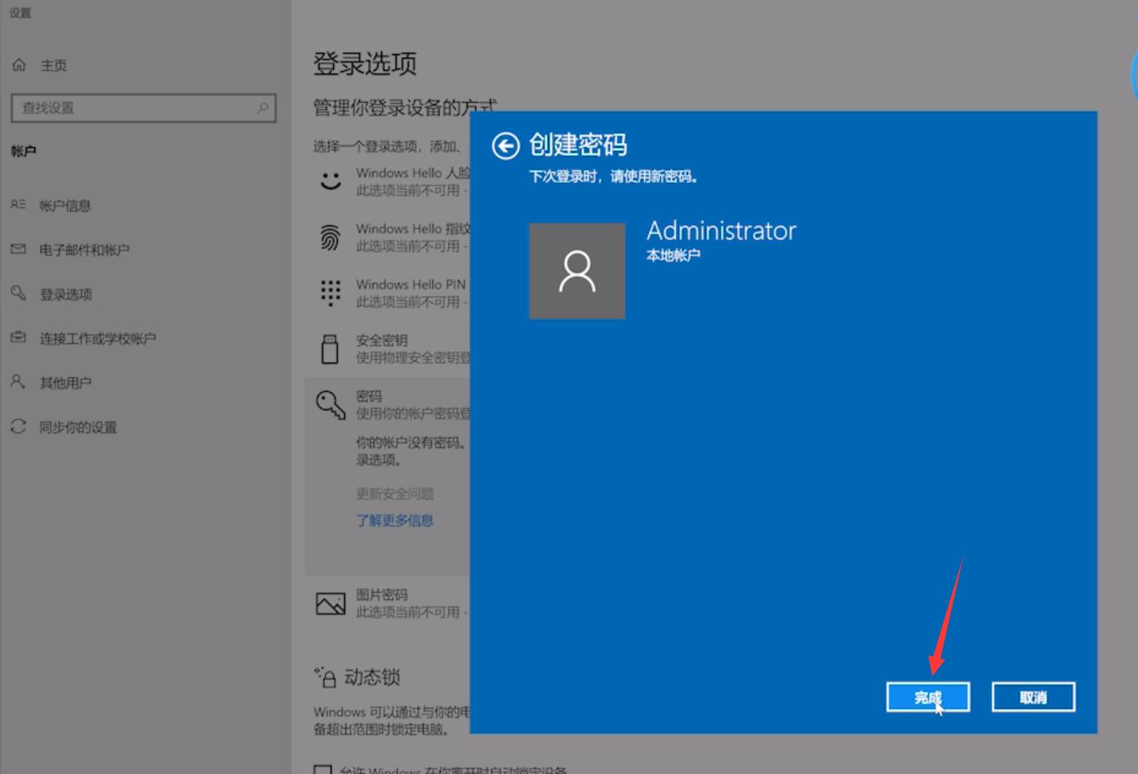Viewport: 1138px width, 774px height.
Task: Click the 图片密码 picture password icon
Action: pos(330,603)
